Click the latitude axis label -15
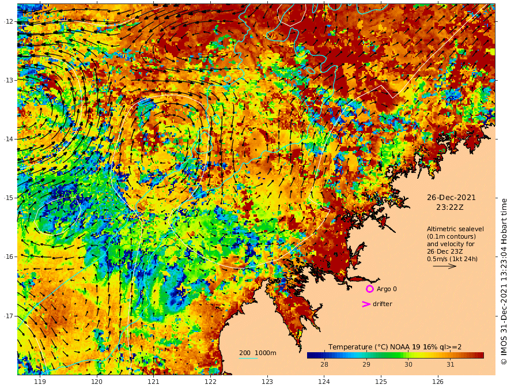This screenshot has width=507, height=392. coord(9,198)
